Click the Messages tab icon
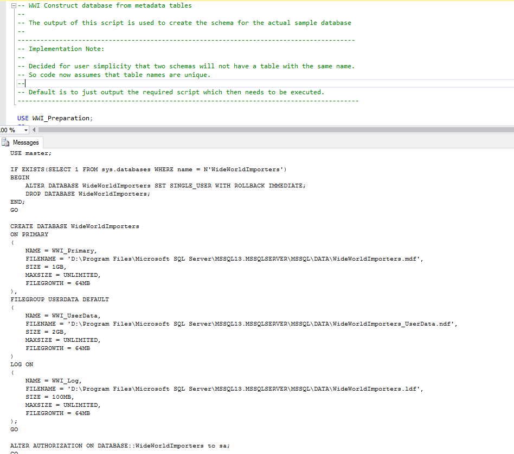This screenshot has width=514, height=454. [5, 142]
